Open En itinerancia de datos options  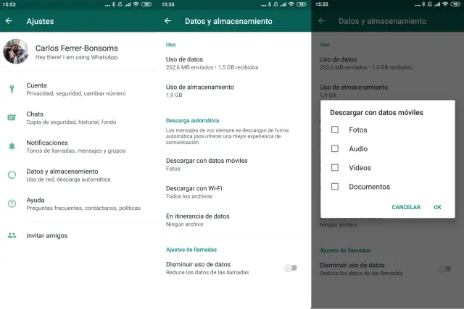click(x=198, y=219)
